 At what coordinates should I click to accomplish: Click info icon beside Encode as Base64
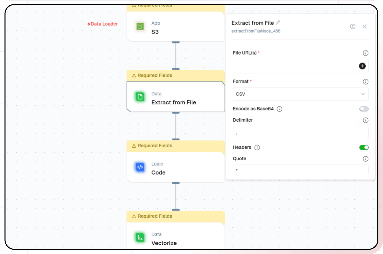click(280, 109)
